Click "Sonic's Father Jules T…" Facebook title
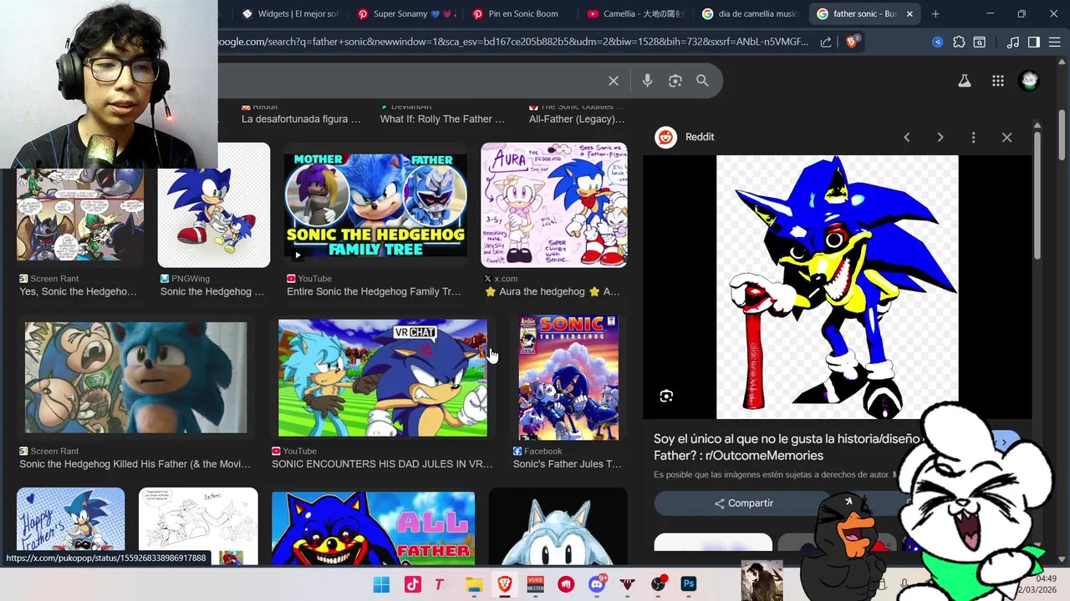1070x601 pixels. pos(567,464)
